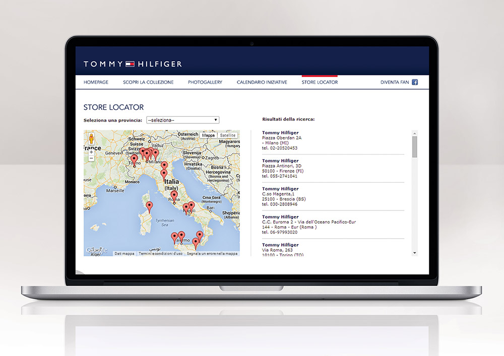Image resolution: width=504 pixels, height=356 pixels.
Task: Click the Store Locator page heading
Action: 113,107
